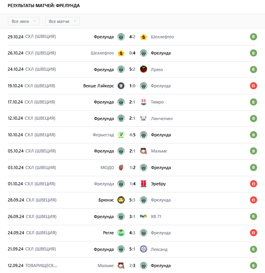Open the 4:2 score on 29.10.24
Viewport: 265px width, 273px height.
click(x=132, y=37)
